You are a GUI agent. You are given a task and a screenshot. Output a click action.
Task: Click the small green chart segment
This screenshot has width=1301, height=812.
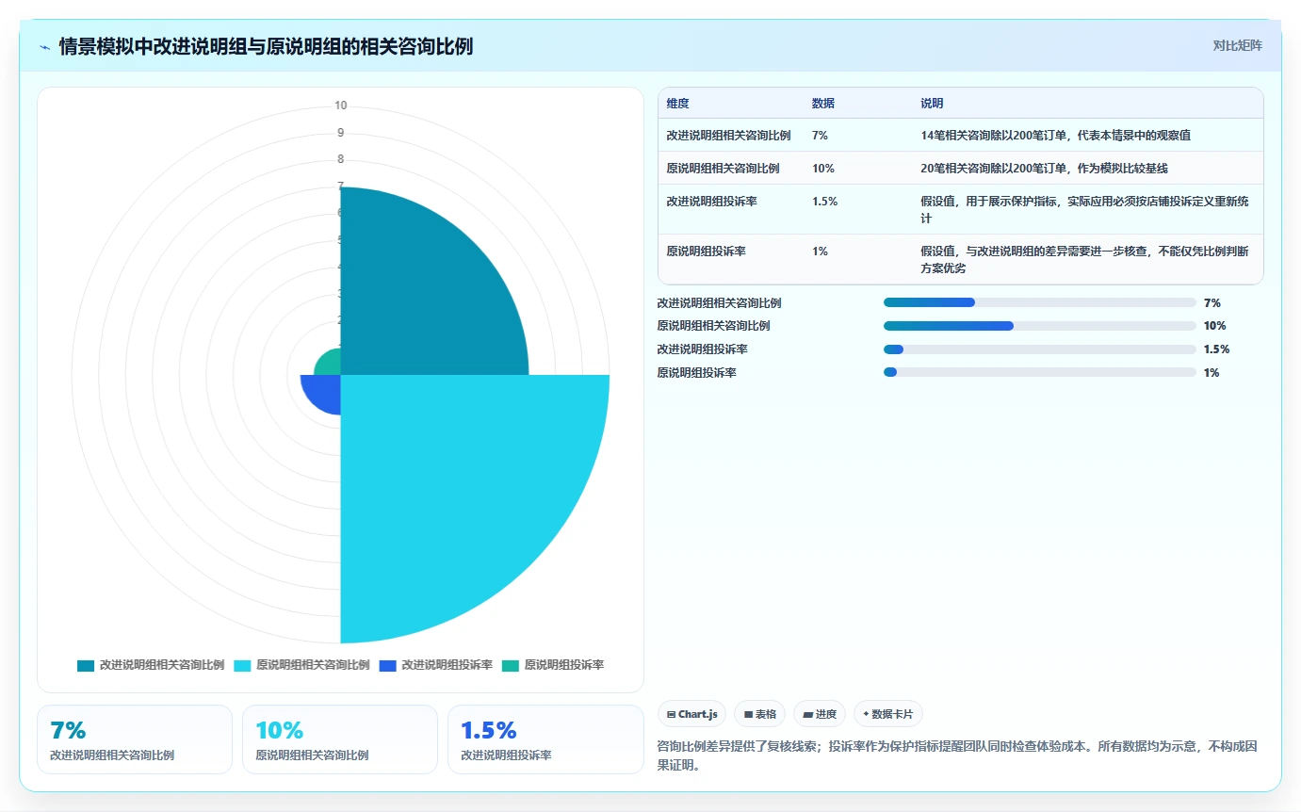(328, 363)
